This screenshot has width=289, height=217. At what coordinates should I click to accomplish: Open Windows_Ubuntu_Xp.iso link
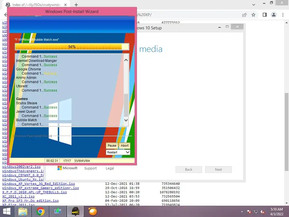[x=23, y=179]
